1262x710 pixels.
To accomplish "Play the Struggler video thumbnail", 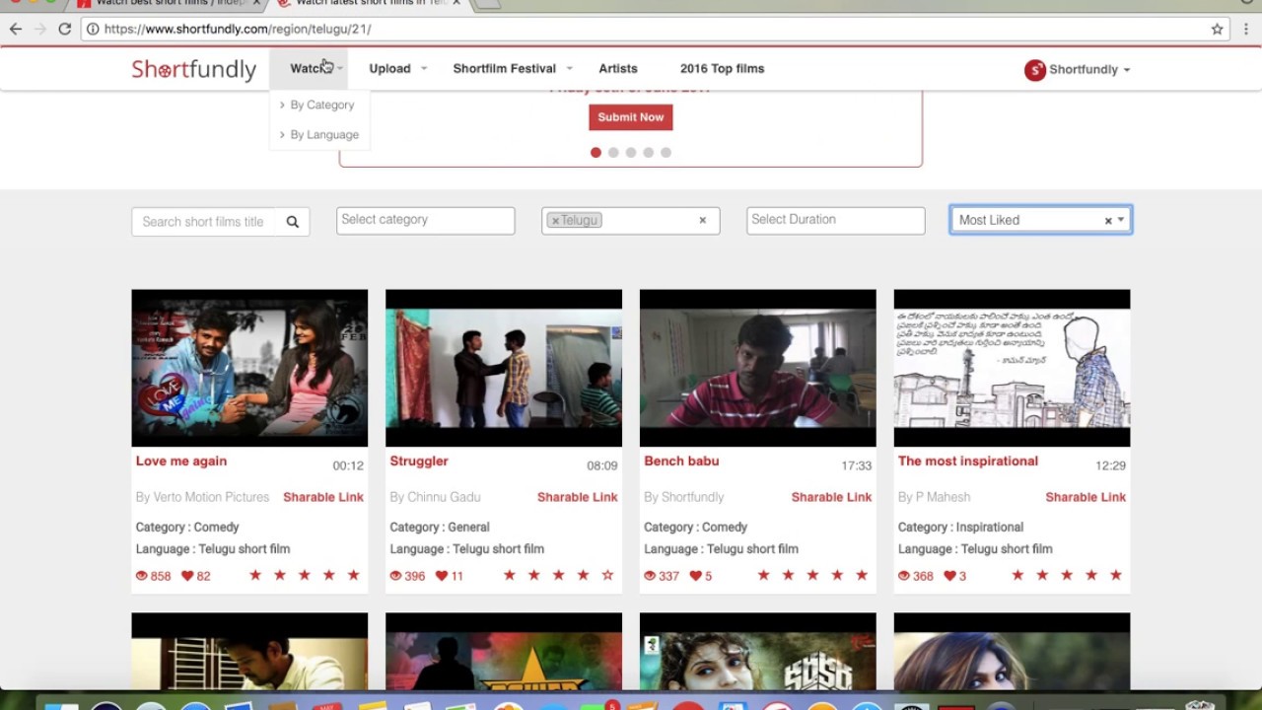I will 504,368.
